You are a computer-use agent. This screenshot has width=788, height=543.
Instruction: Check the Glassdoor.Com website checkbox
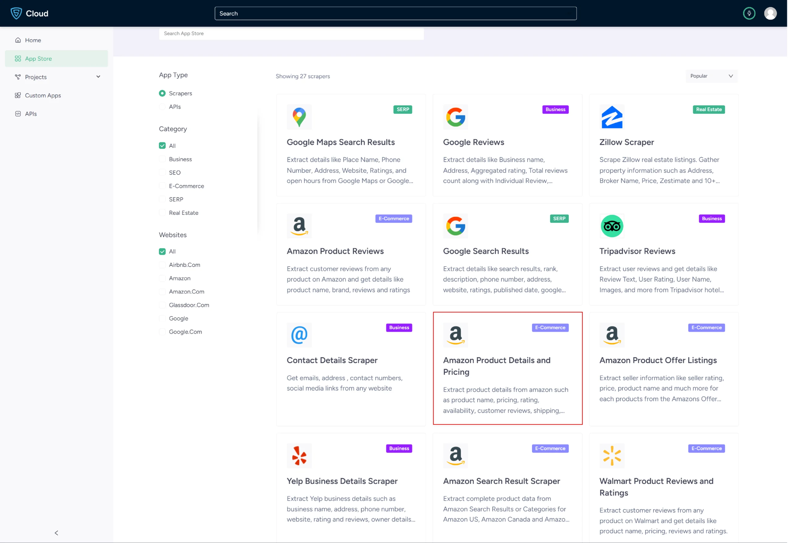point(162,305)
